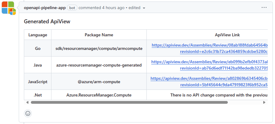Screen dimensions: 275x124
Task: Click the openapi-pipeline-app avatar image
Action: coord(9,8)
